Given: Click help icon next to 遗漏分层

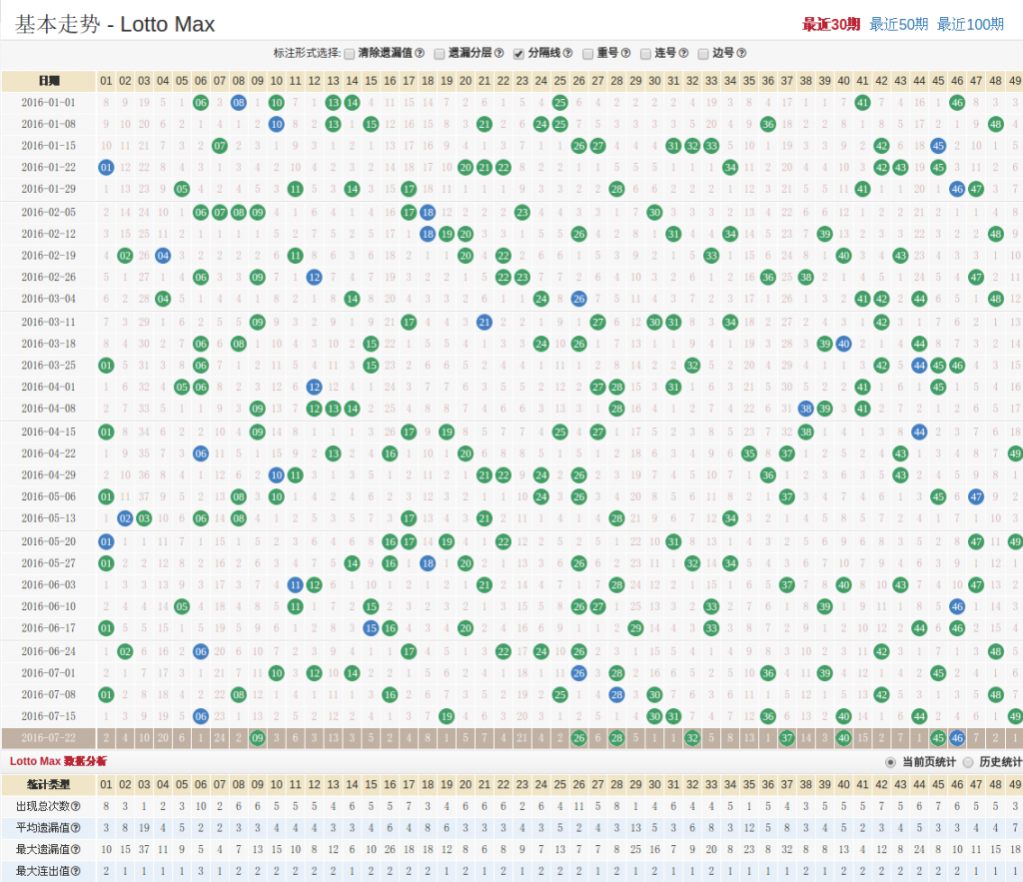Looking at the screenshot, I should [498, 54].
